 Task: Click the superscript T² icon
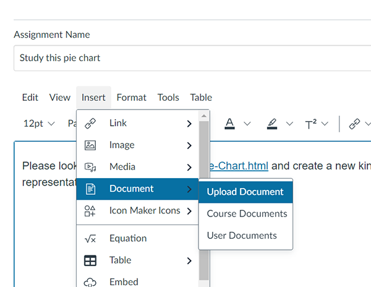[x=310, y=124]
